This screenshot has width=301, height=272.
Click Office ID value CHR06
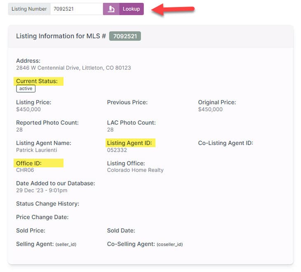(25, 170)
